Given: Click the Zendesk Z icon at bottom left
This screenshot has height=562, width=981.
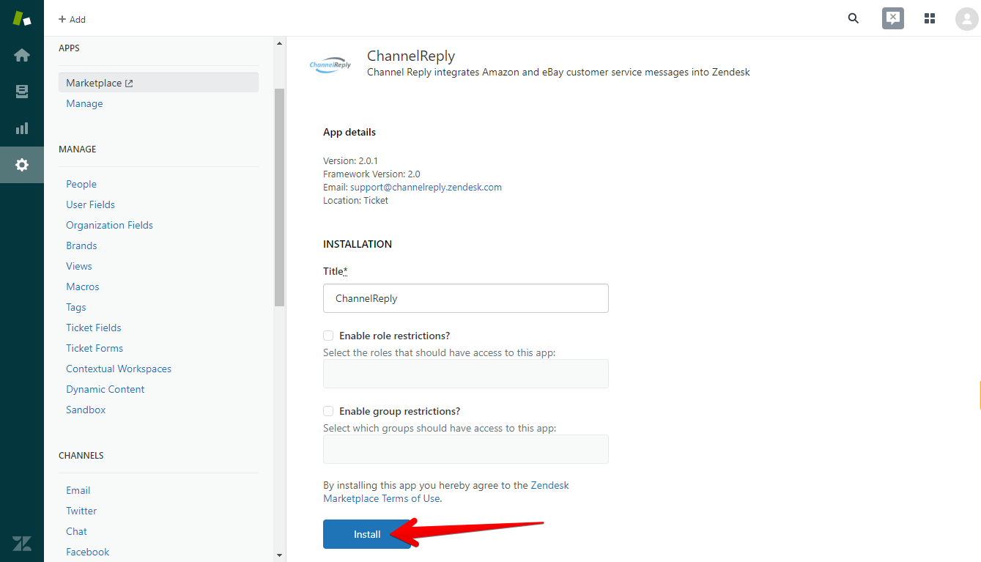Looking at the screenshot, I should [22, 543].
